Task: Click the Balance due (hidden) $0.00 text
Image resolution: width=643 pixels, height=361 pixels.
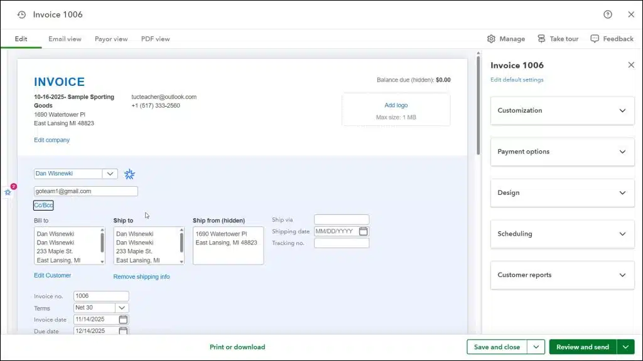Action: point(413,80)
